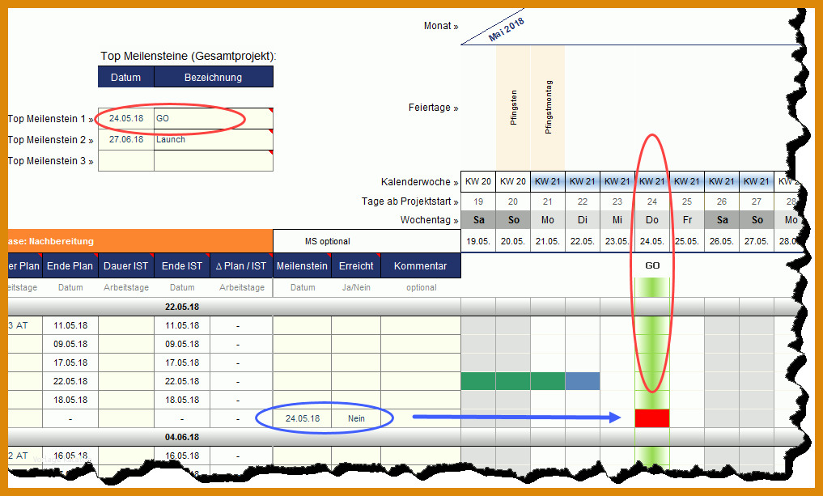Click the 'Mi' weekday cell
The image size is (823, 496).
617,220
